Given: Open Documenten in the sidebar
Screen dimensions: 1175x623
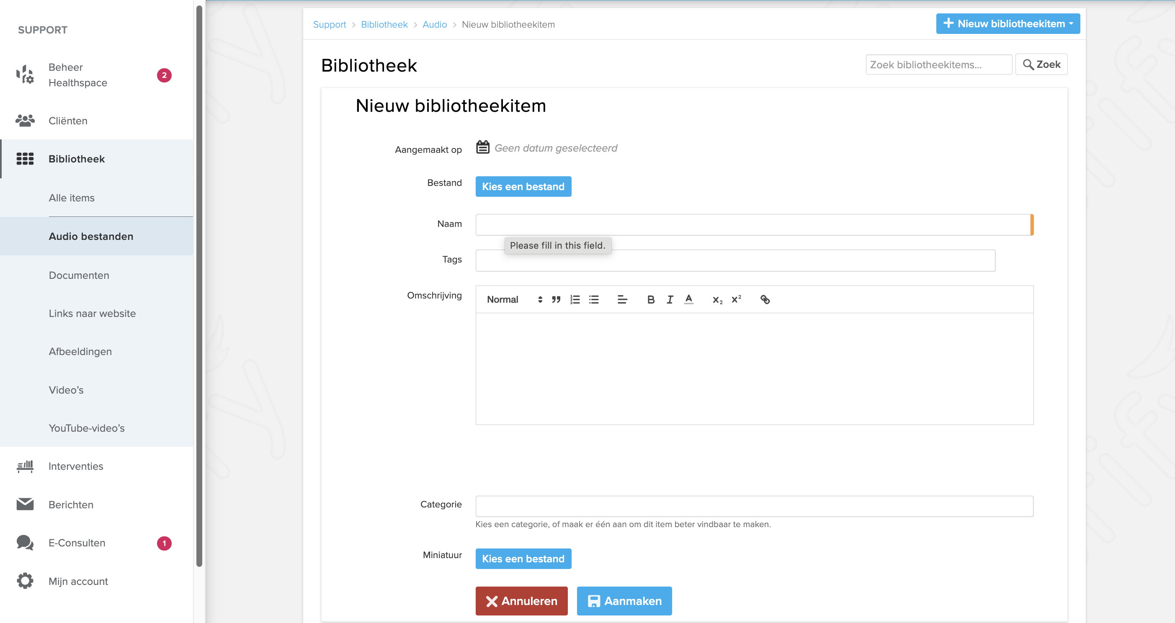Looking at the screenshot, I should (79, 275).
